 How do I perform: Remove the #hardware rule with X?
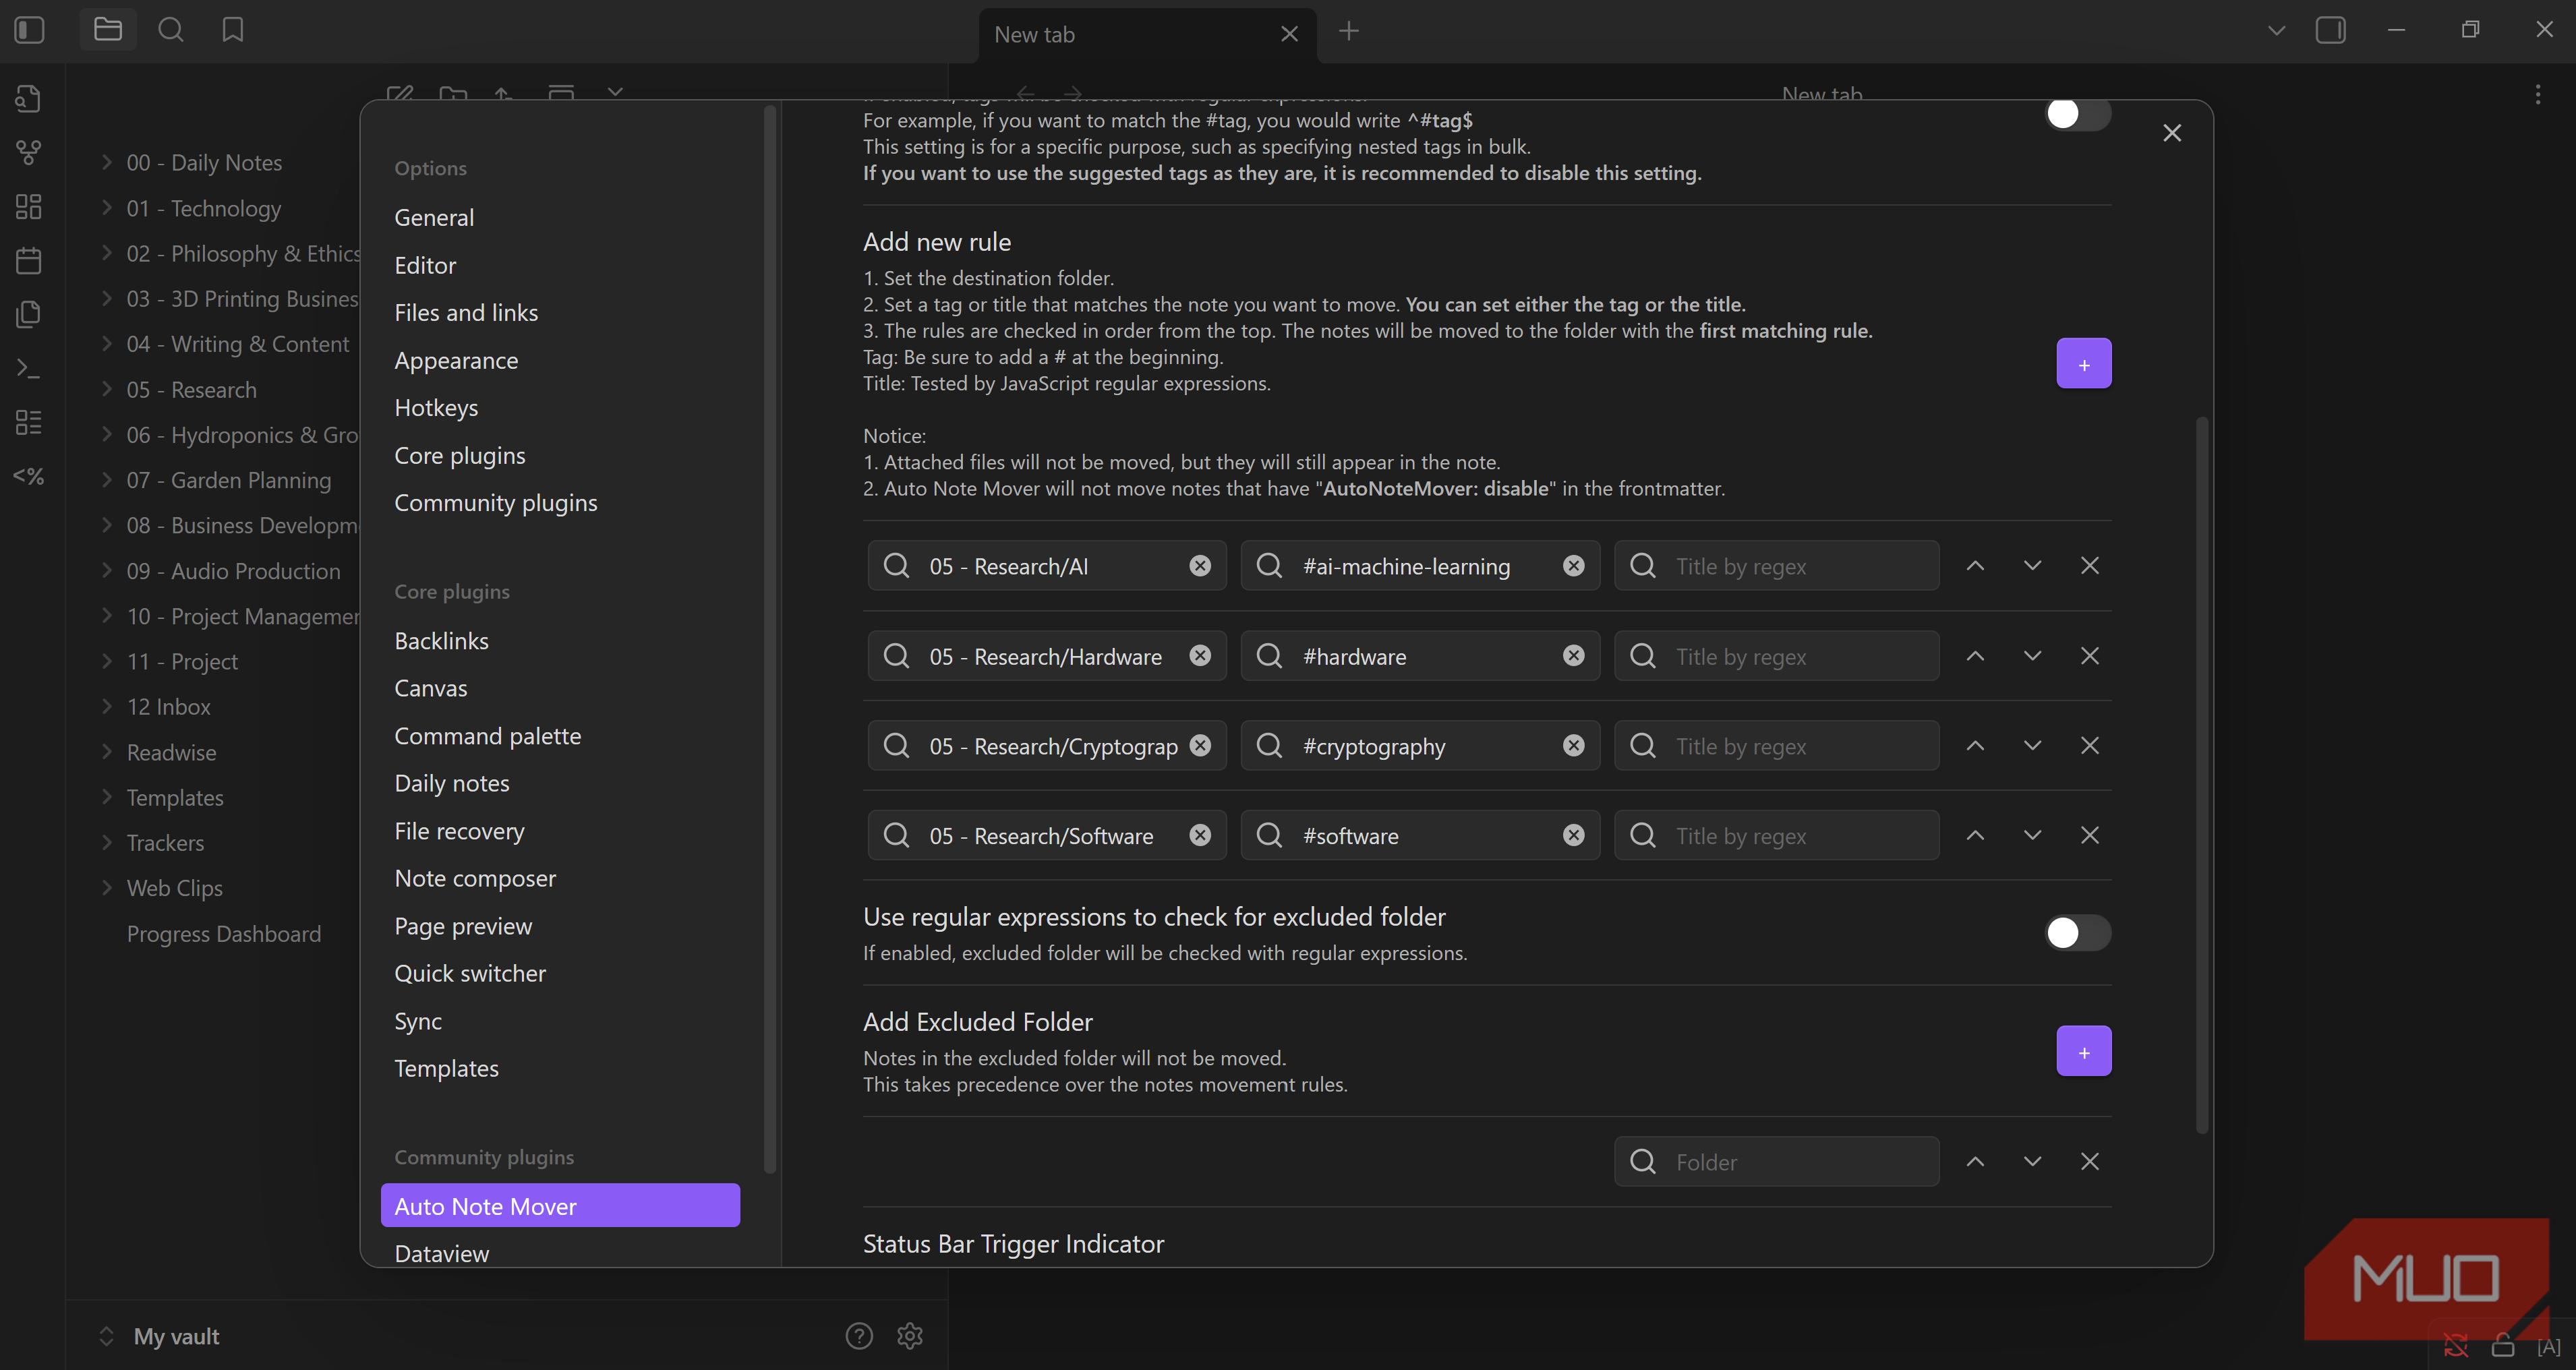[2090, 656]
